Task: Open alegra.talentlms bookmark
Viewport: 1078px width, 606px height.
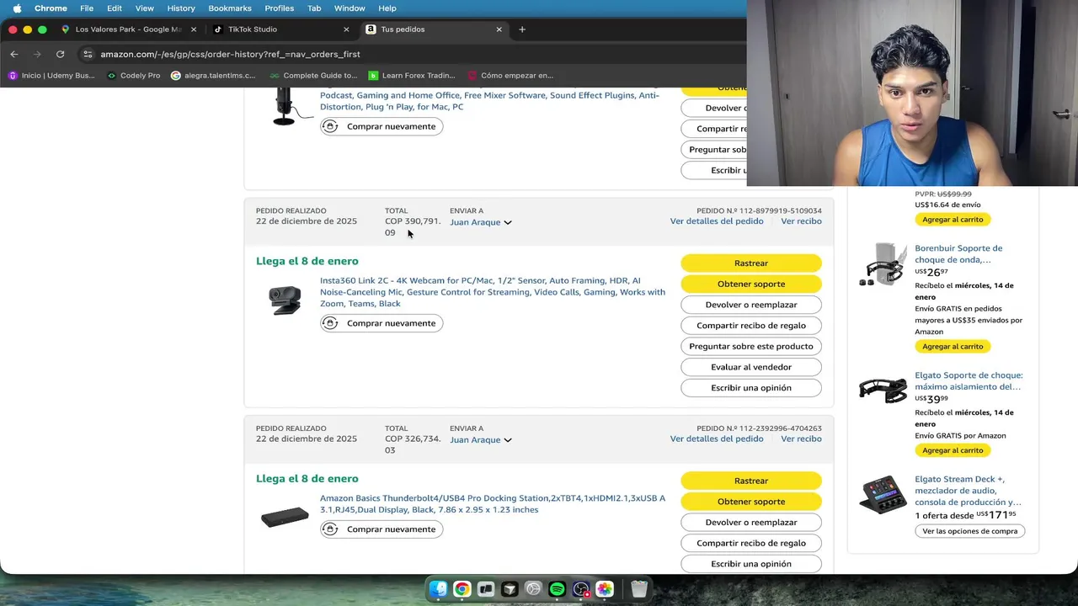Action: click(213, 75)
